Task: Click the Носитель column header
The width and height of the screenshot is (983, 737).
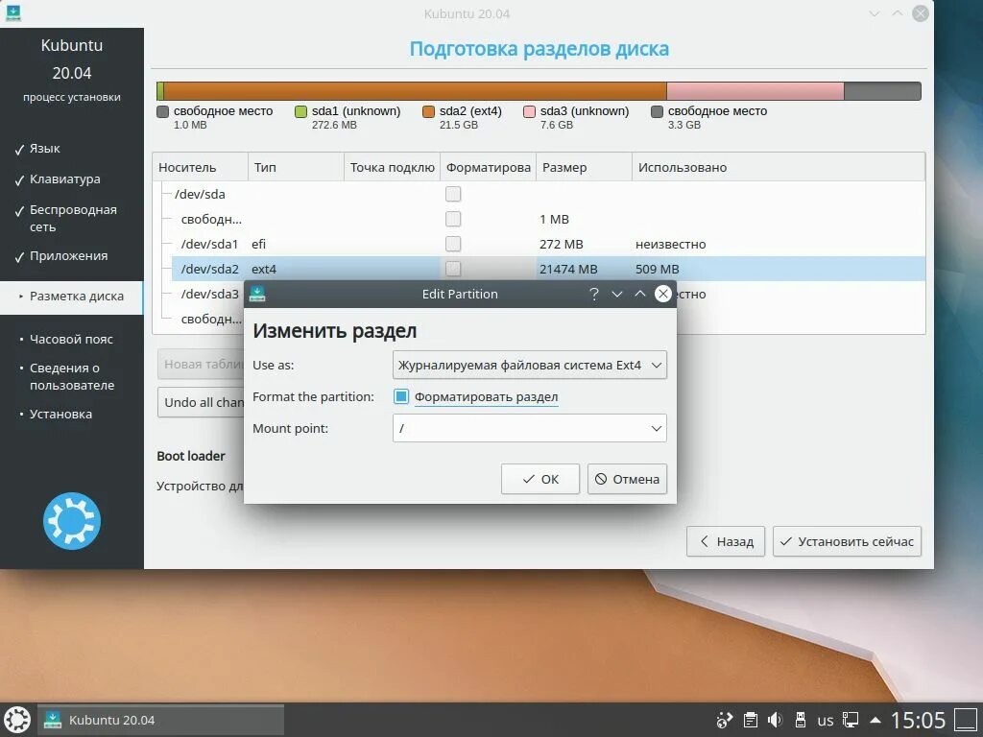Action: pos(201,167)
